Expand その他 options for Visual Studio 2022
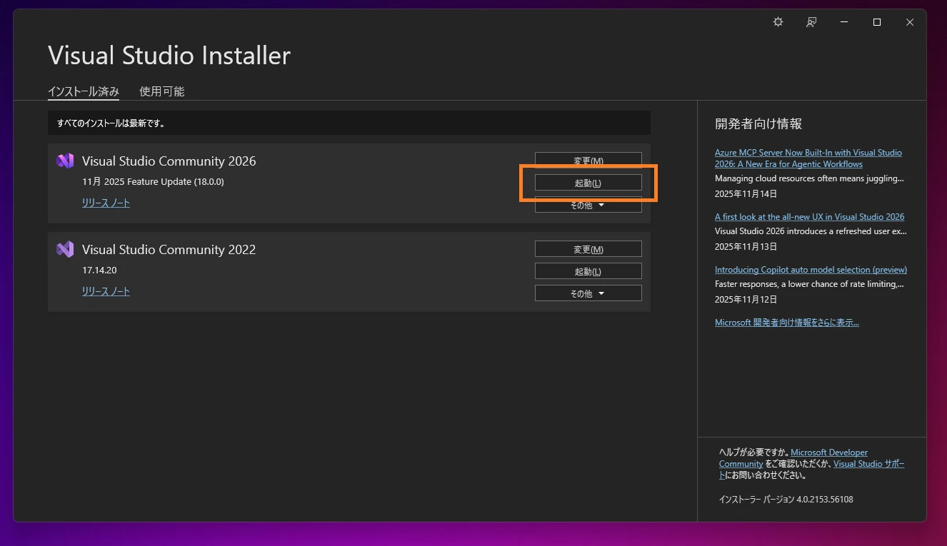Image resolution: width=947 pixels, height=546 pixels. (588, 293)
